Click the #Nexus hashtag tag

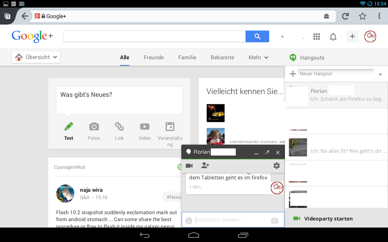[172, 197]
